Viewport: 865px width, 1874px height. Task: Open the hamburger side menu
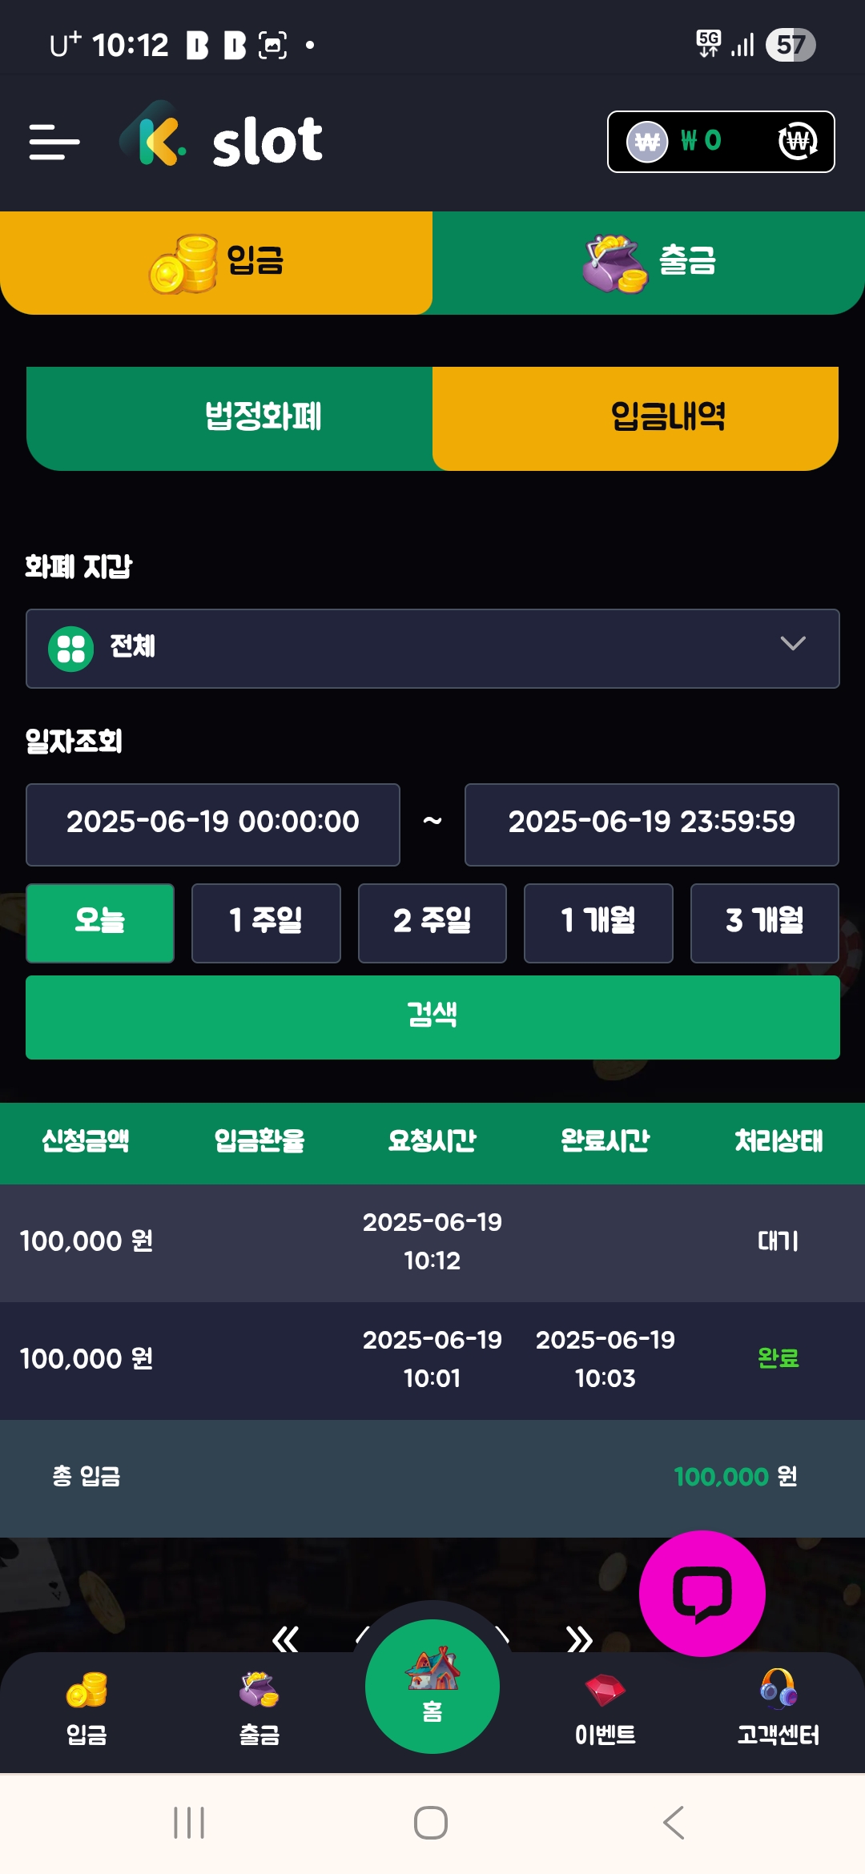pyautogui.click(x=54, y=142)
